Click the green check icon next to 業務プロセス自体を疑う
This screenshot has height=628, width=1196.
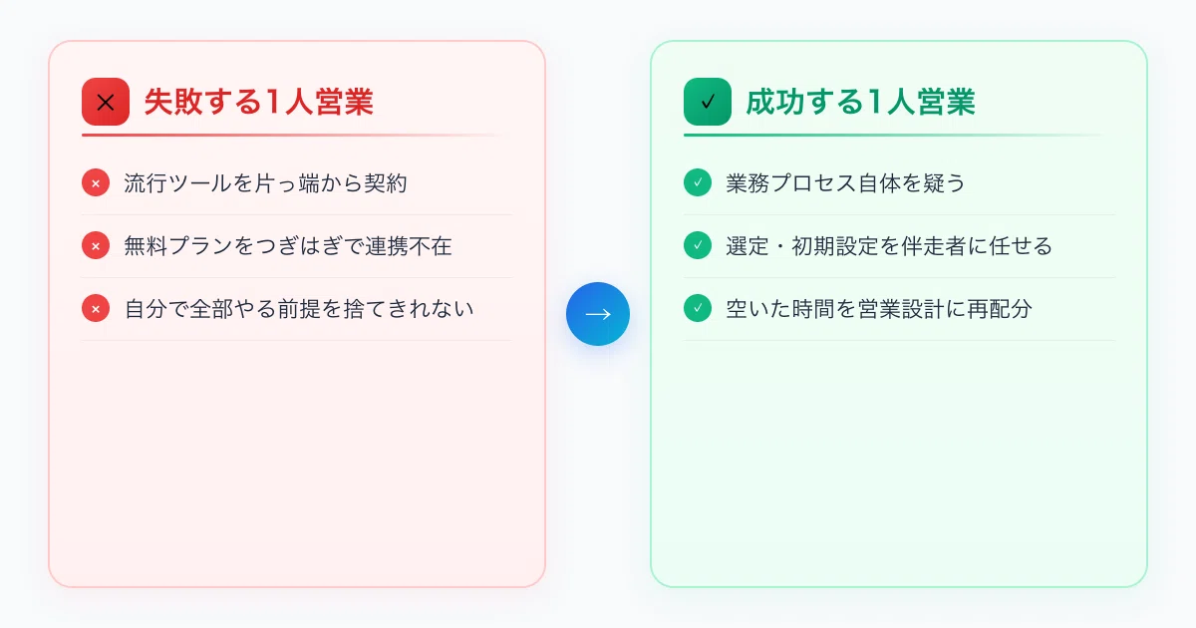(x=698, y=183)
